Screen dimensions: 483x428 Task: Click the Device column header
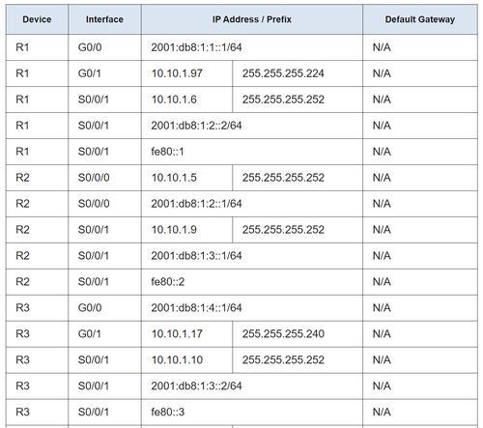[37, 19]
